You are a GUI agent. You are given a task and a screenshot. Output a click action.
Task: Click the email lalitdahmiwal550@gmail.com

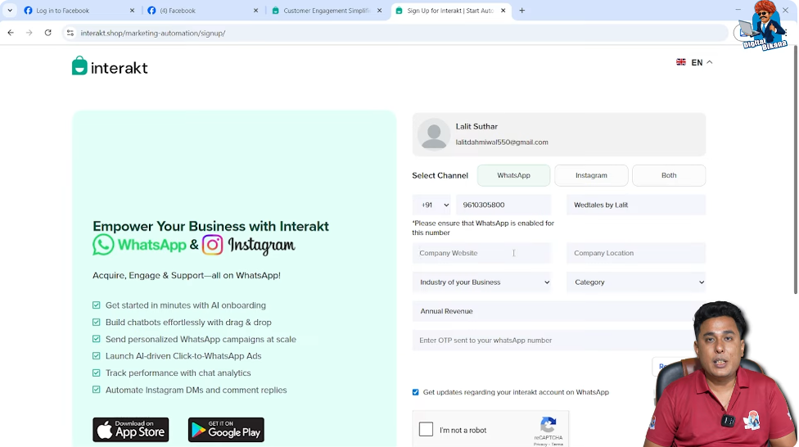tap(502, 142)
